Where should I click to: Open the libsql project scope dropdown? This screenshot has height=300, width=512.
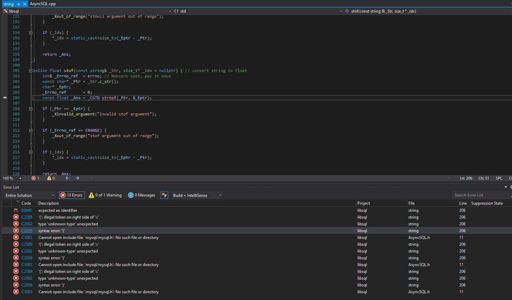(x=88, y=11)
